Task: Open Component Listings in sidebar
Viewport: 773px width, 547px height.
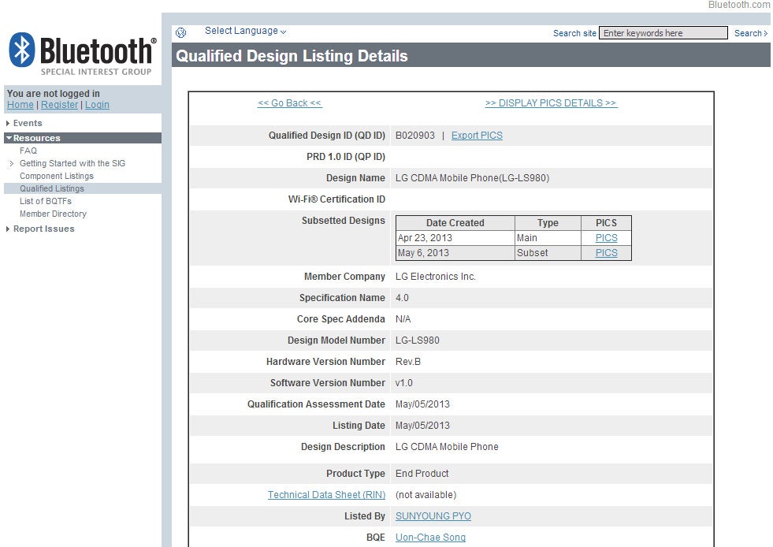Action: 57,176
